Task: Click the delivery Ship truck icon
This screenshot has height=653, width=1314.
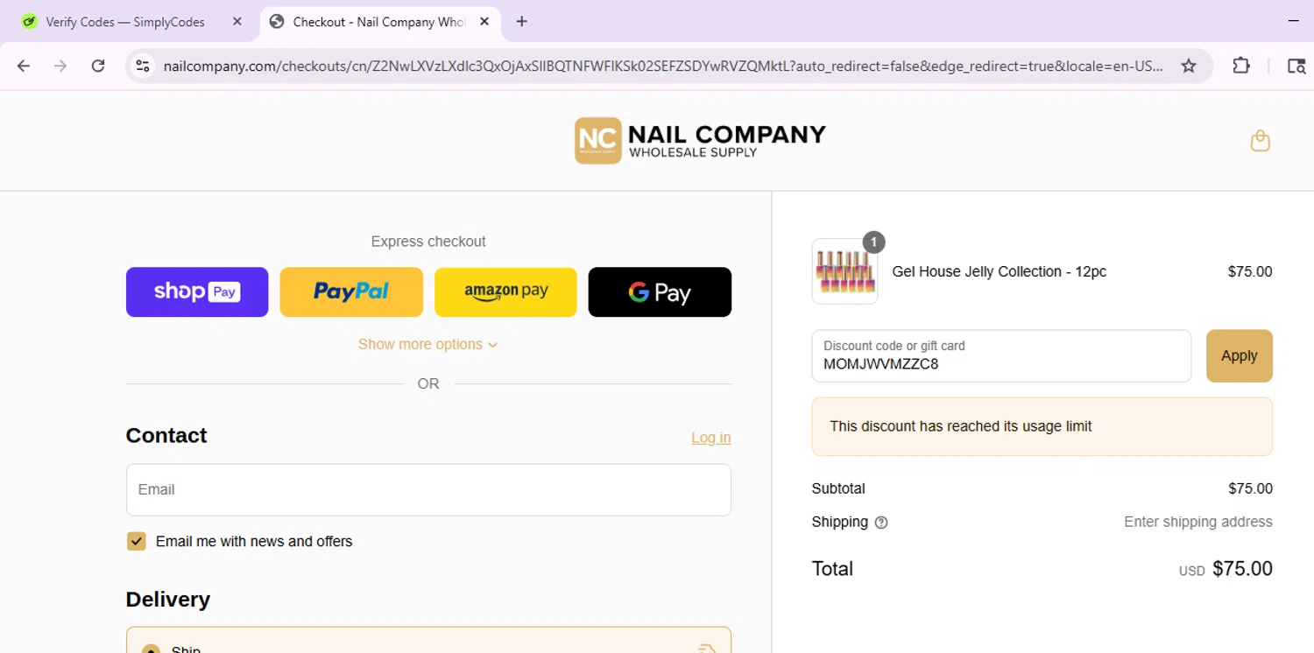Action: click(706, 649)
